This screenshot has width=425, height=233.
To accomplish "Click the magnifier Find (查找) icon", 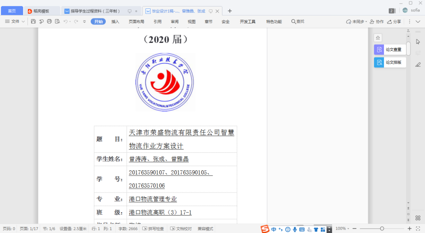I will tap(293, 21).
